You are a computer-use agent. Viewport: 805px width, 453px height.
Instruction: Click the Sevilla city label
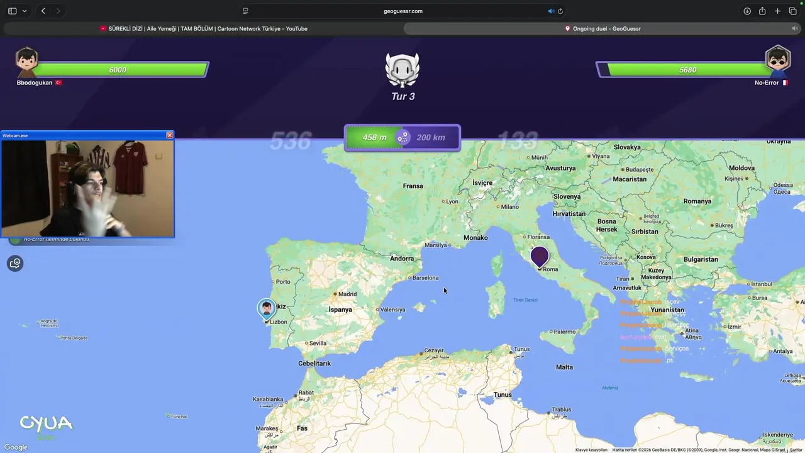coord(318,343)
